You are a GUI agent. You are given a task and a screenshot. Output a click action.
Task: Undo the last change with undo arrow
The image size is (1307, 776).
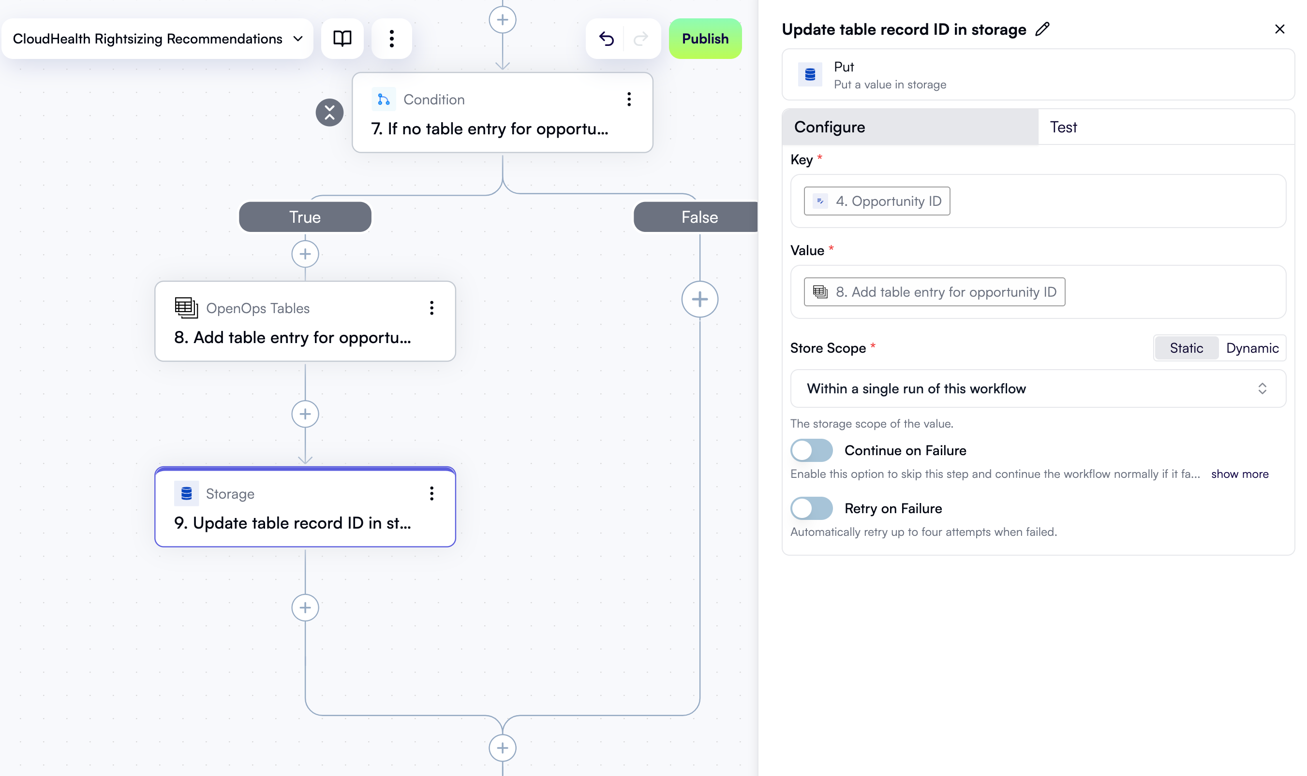(607, 38)
